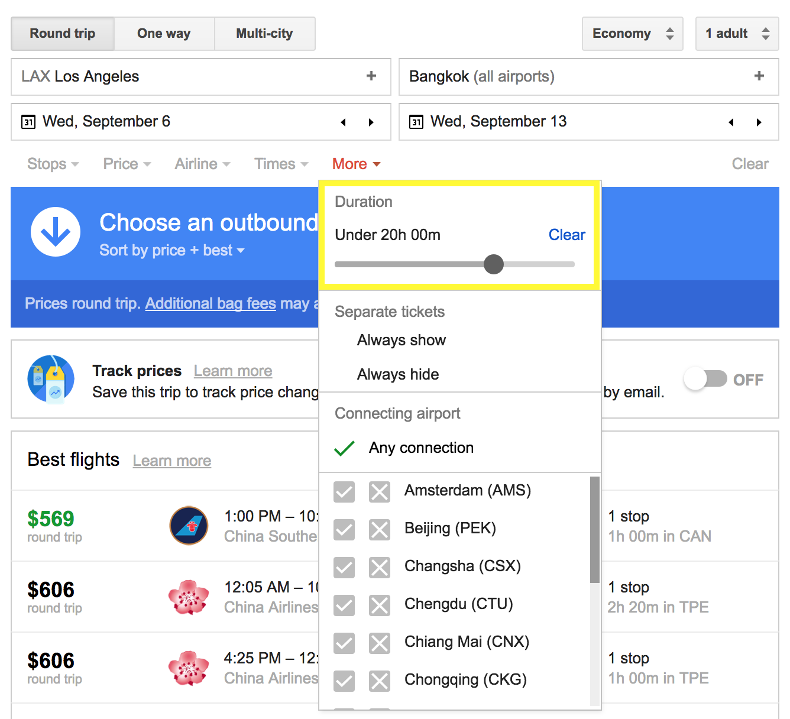Screen dimensions: 790x719
Task: Select the Multi-city tab
Action: click(x=264, y=34)
